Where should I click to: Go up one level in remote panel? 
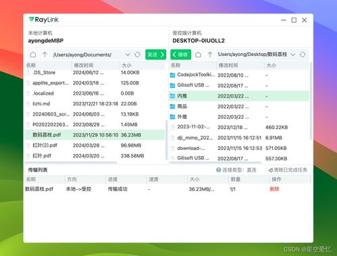[210, 55]
